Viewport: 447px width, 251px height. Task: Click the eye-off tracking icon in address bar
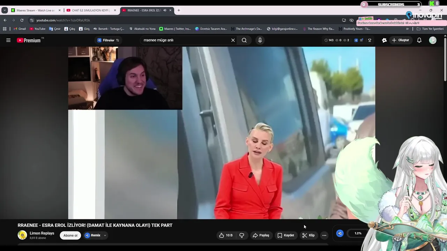(x=352, y=20)
